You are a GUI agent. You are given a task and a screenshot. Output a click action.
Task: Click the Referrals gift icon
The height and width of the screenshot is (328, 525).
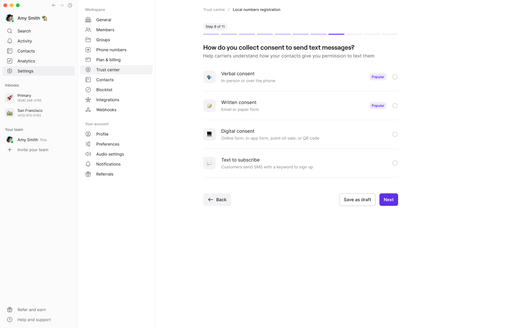(x=88, y=174)
